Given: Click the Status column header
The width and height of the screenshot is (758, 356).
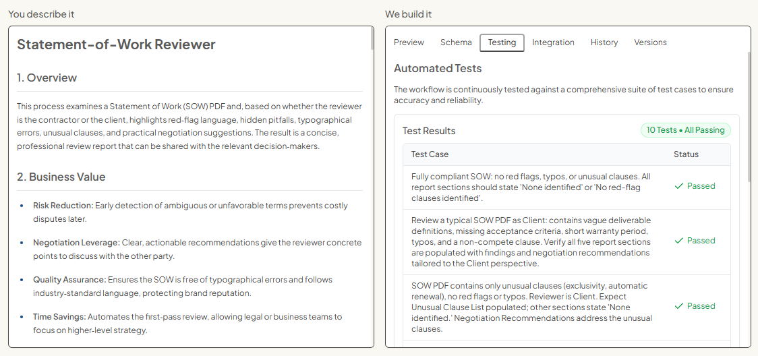Looking at the screenshot, I should pos(686,154).
